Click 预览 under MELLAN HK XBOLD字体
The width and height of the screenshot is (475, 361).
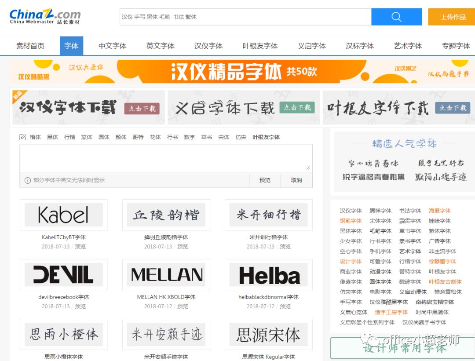click(183, 306)
